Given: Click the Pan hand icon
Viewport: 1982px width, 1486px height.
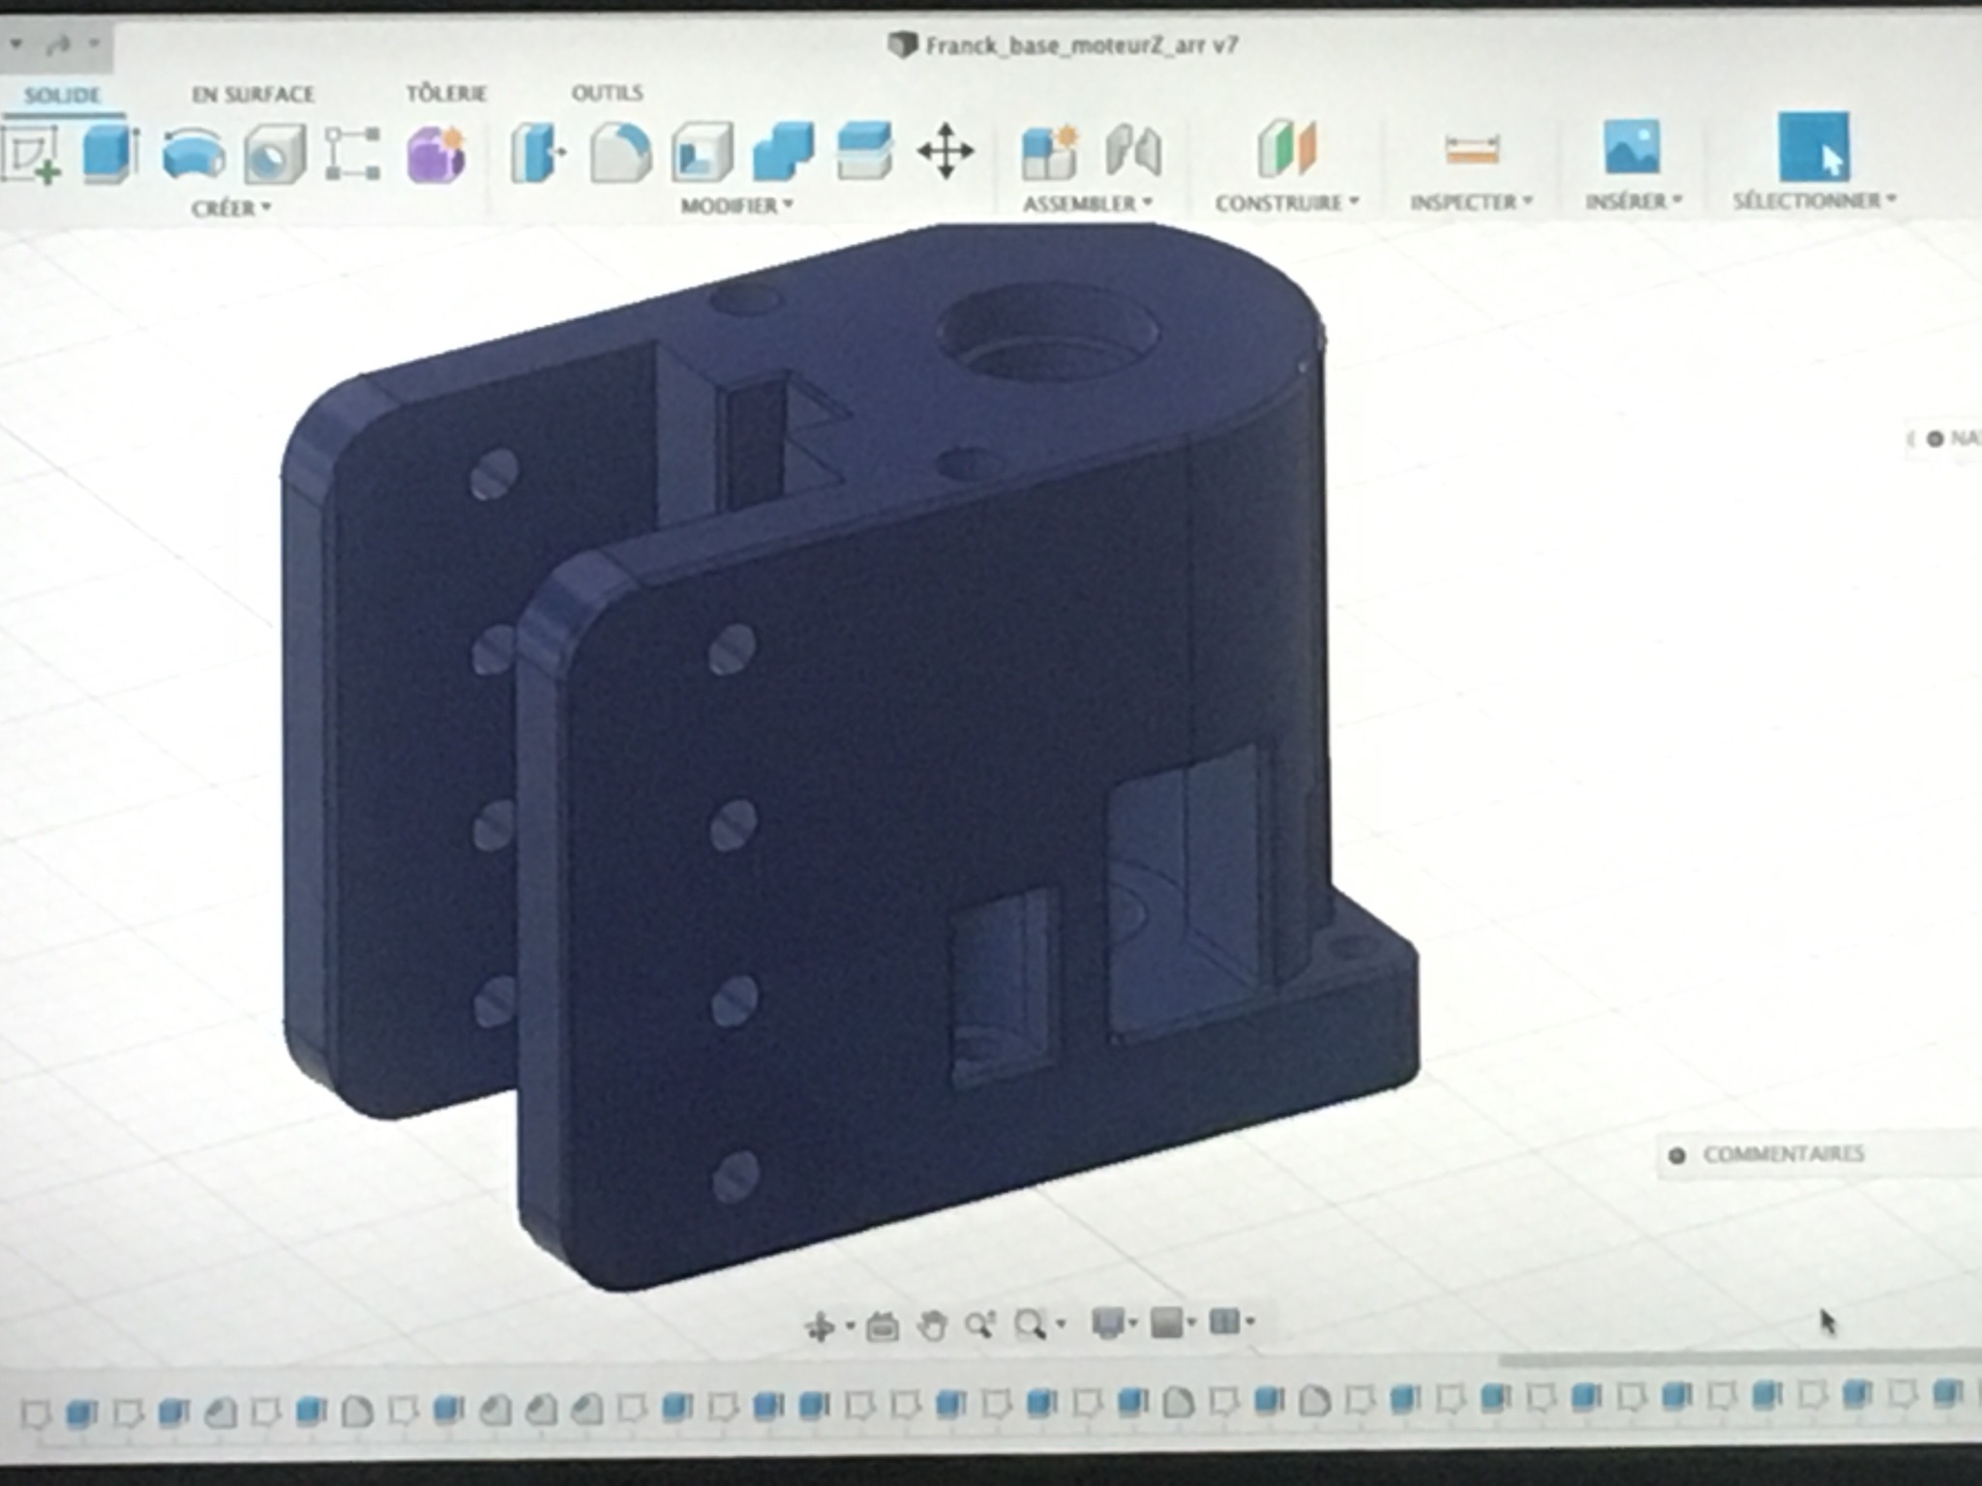Looking at the screenshot, I should tap(933, 1325).
